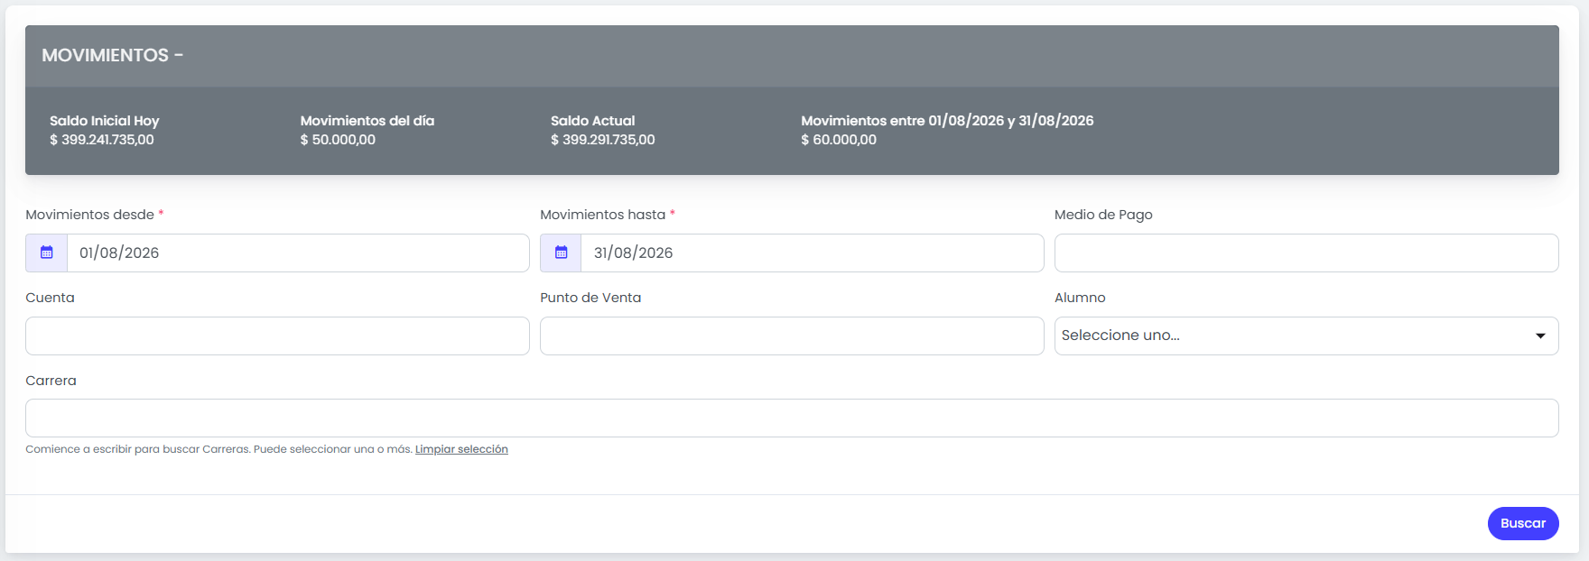The image size is (1589, 561).
Task: Click the Movimientos del día amount $ 50.000,00
Action: coord(338,140)
